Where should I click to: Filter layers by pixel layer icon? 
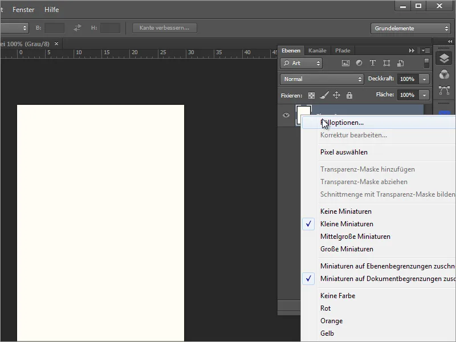pyautogui.click(x=345, y=63)
